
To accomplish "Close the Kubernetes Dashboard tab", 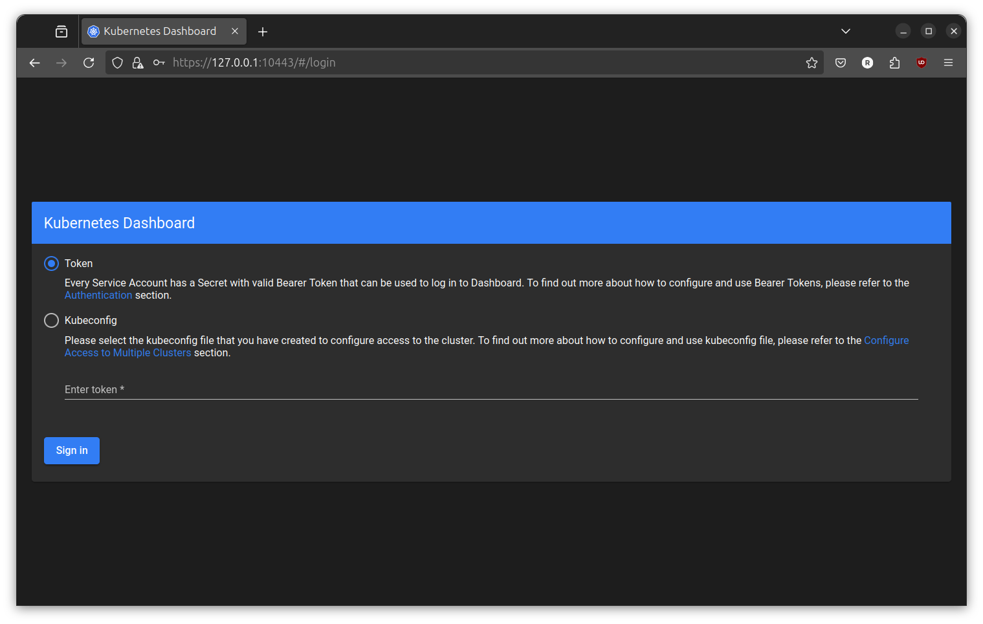I will click(235, 31).
